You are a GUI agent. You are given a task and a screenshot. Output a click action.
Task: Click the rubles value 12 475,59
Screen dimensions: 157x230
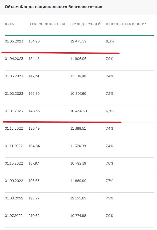click(78, 41)
